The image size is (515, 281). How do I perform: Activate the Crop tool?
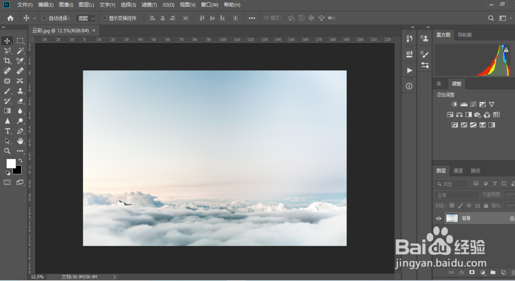7,61
